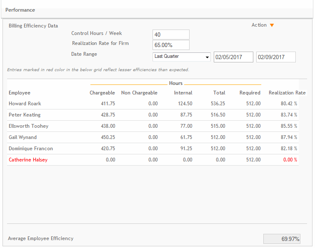
Task: Select the red Catherine Halsey row
Action: 153,160
